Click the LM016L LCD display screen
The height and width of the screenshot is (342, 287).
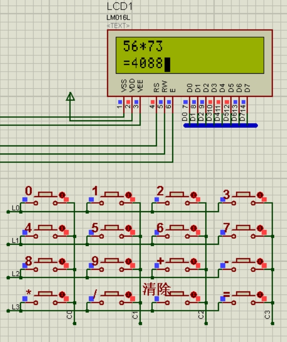coord(190,55)
